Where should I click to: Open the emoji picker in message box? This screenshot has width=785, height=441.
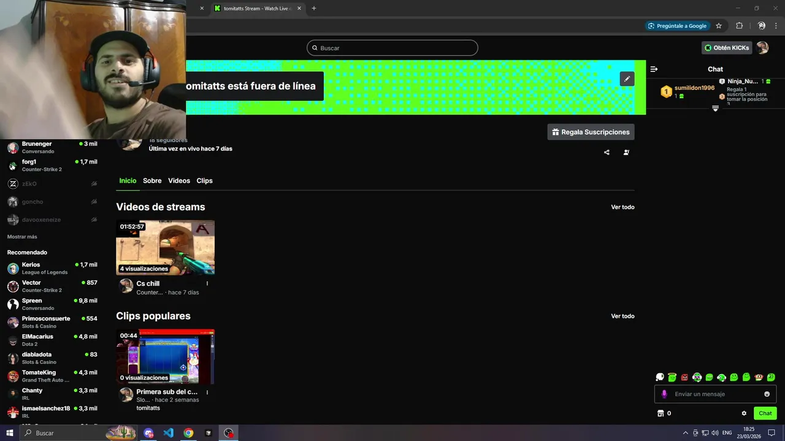(x=767, y=394)
